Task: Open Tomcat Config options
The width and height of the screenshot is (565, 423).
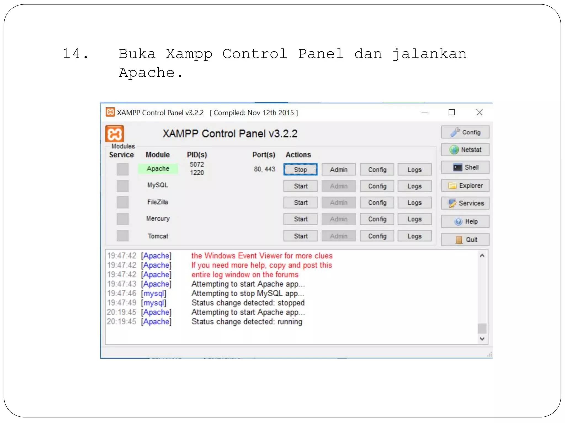Action: (377, 236)
